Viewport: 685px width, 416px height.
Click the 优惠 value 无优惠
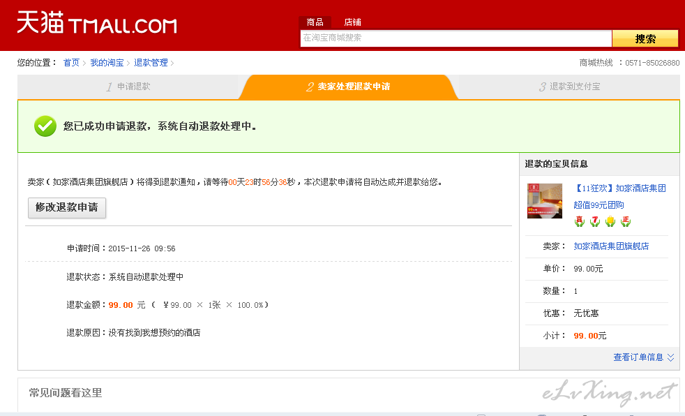pyautogui.click(x=586, y=313)
